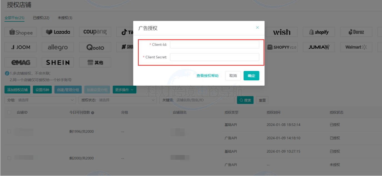Switch to the 已授权(22) tab

point(41,18)
